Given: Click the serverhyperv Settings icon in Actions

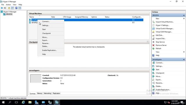Looking at the screenshot, I should point(153,66).
